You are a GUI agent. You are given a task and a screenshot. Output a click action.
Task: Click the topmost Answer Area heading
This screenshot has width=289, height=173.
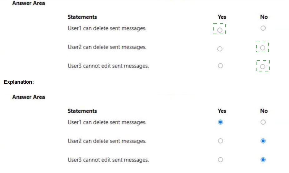(x=28, y=3)
